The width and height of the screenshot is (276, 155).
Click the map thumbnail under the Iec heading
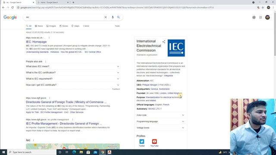coord(73,146)
